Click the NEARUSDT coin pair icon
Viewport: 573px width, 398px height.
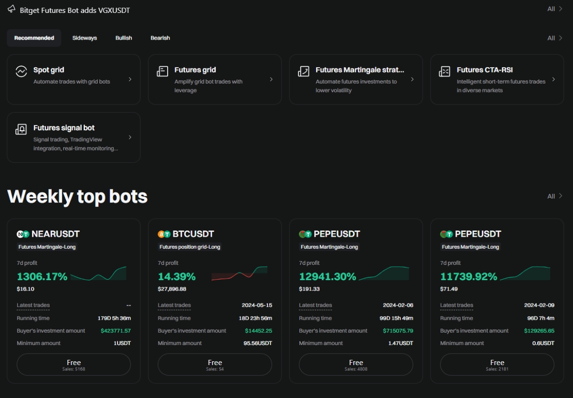coord(23,234)
